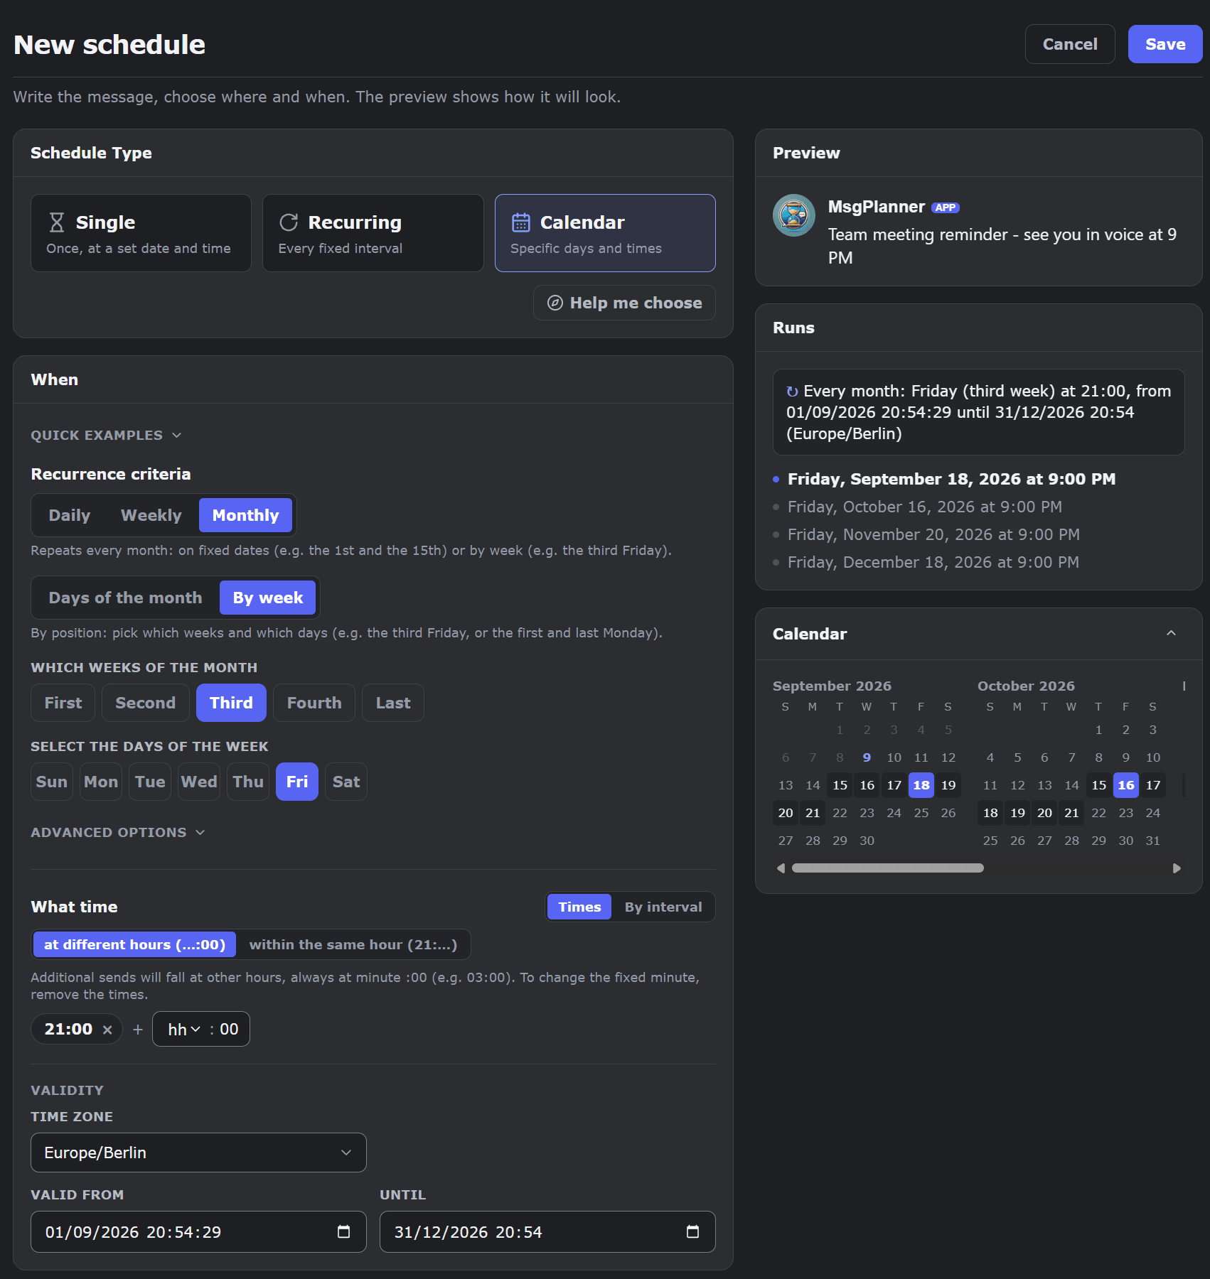
Task: Toggle Sun day of the week
Action: pyautogui.click(x=52, y=782)
